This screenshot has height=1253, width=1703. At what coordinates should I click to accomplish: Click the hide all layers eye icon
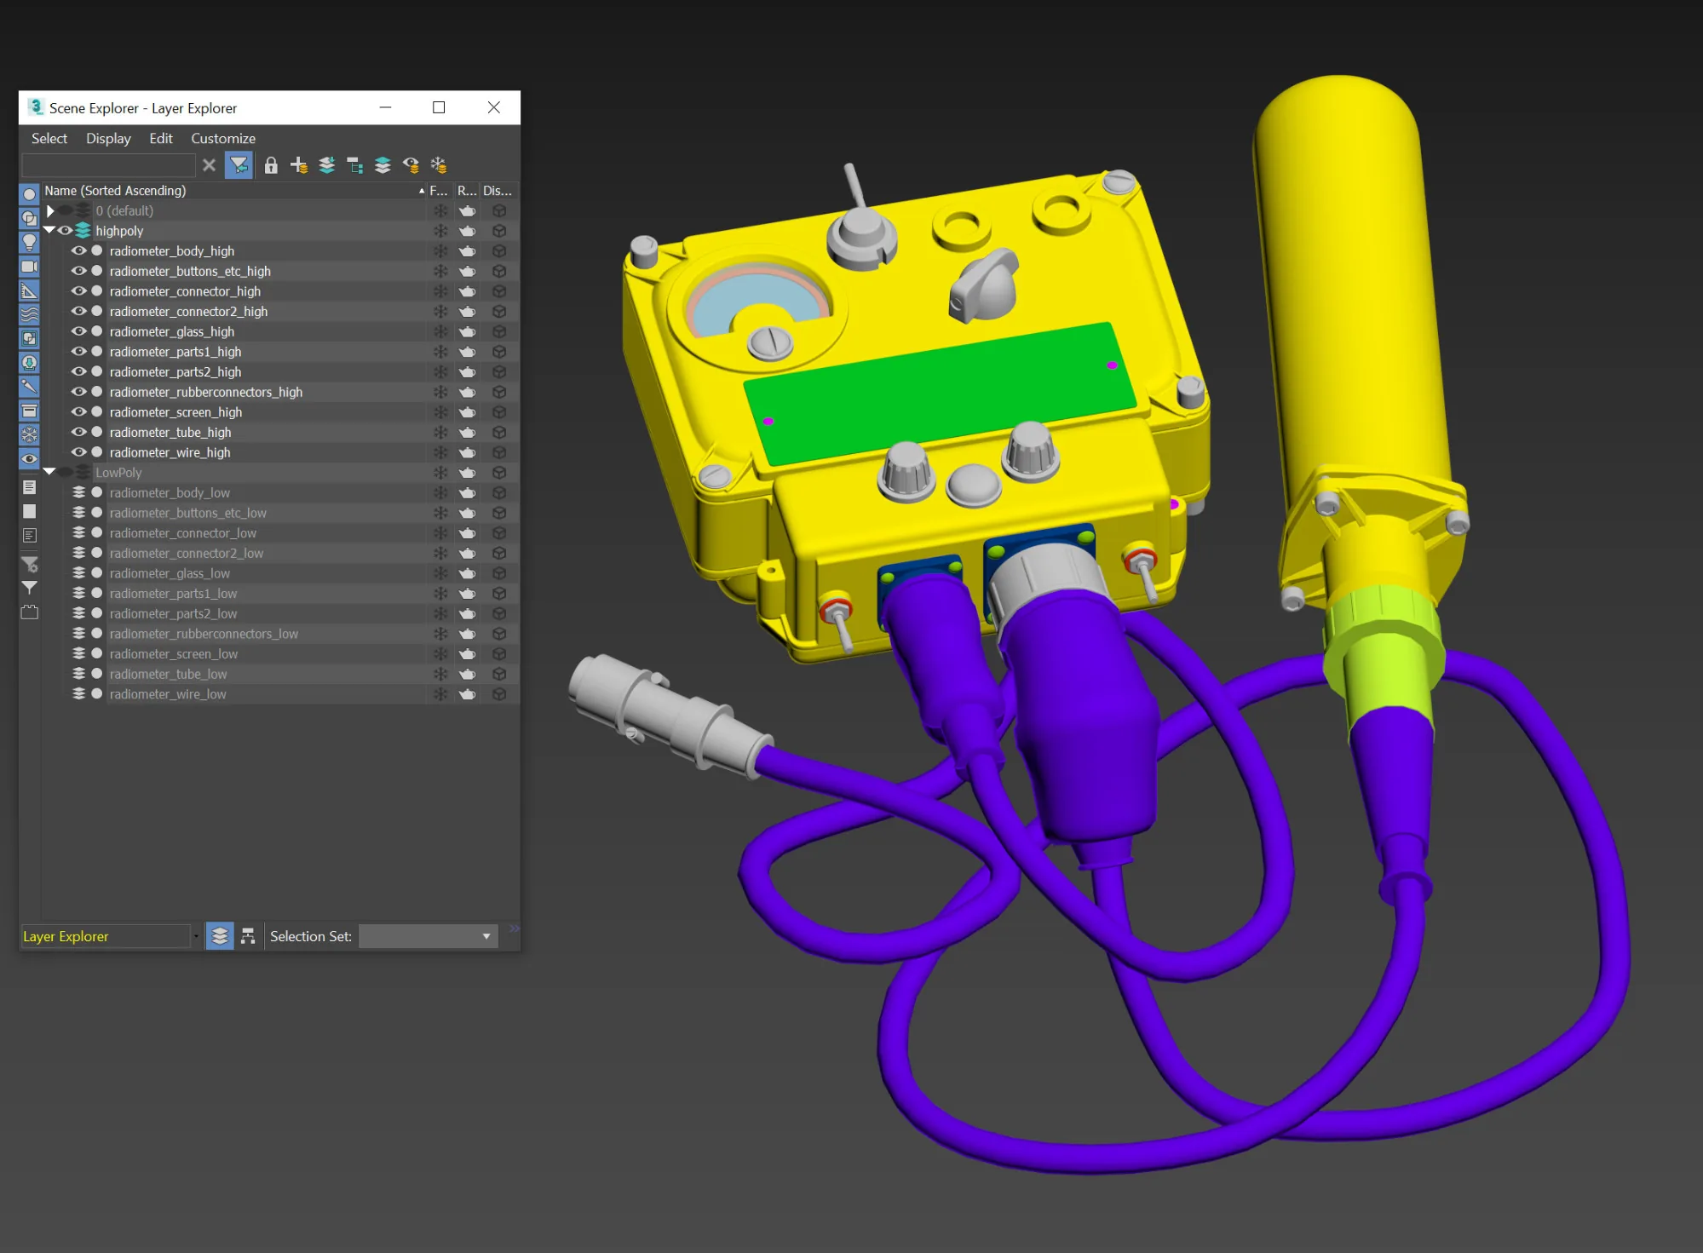411,165
